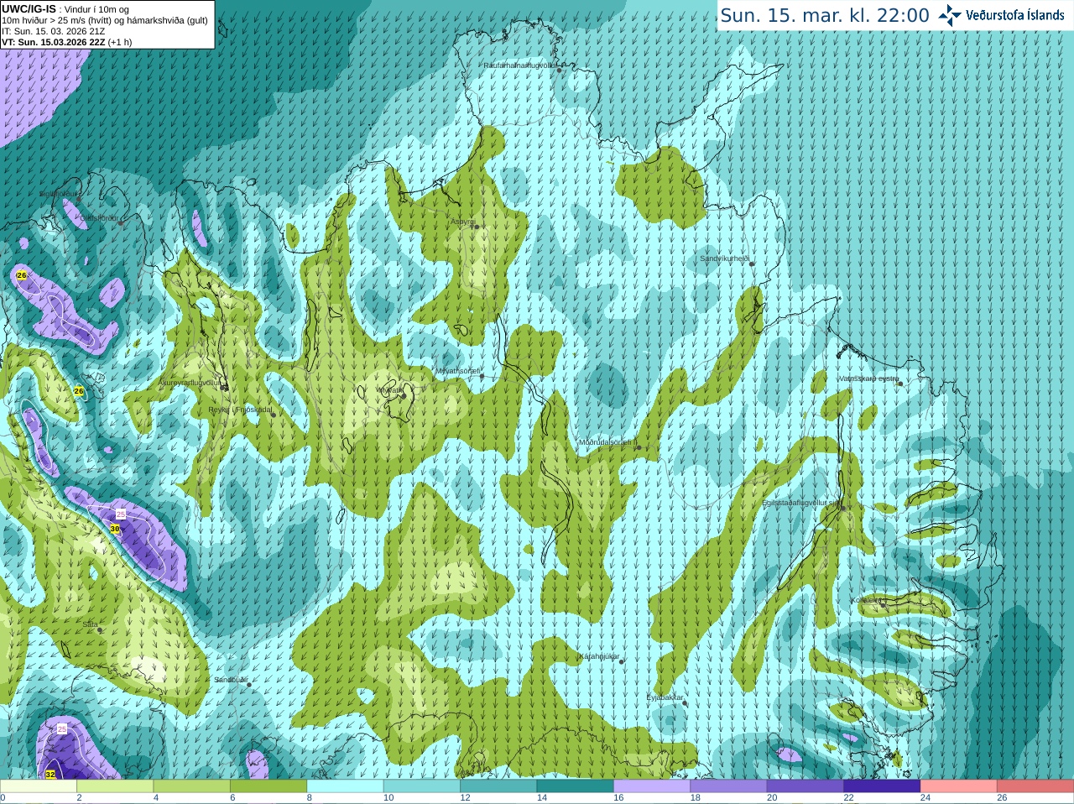Click the 6–8 m/s olive green legend swatch
This screenshot has height=804, width=1074.
[x=268, y=786]
